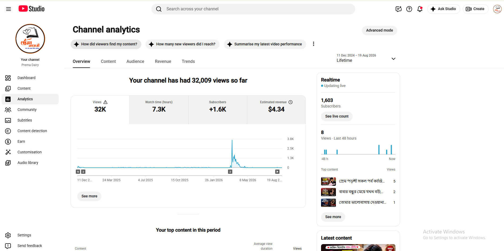Select 'How many new viewers did I reach?' prompt

pyautogui.click(x=182, y=44)
